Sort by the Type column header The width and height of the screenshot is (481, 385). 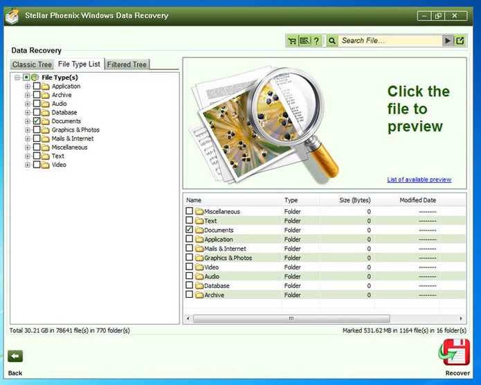coord(300,200)
